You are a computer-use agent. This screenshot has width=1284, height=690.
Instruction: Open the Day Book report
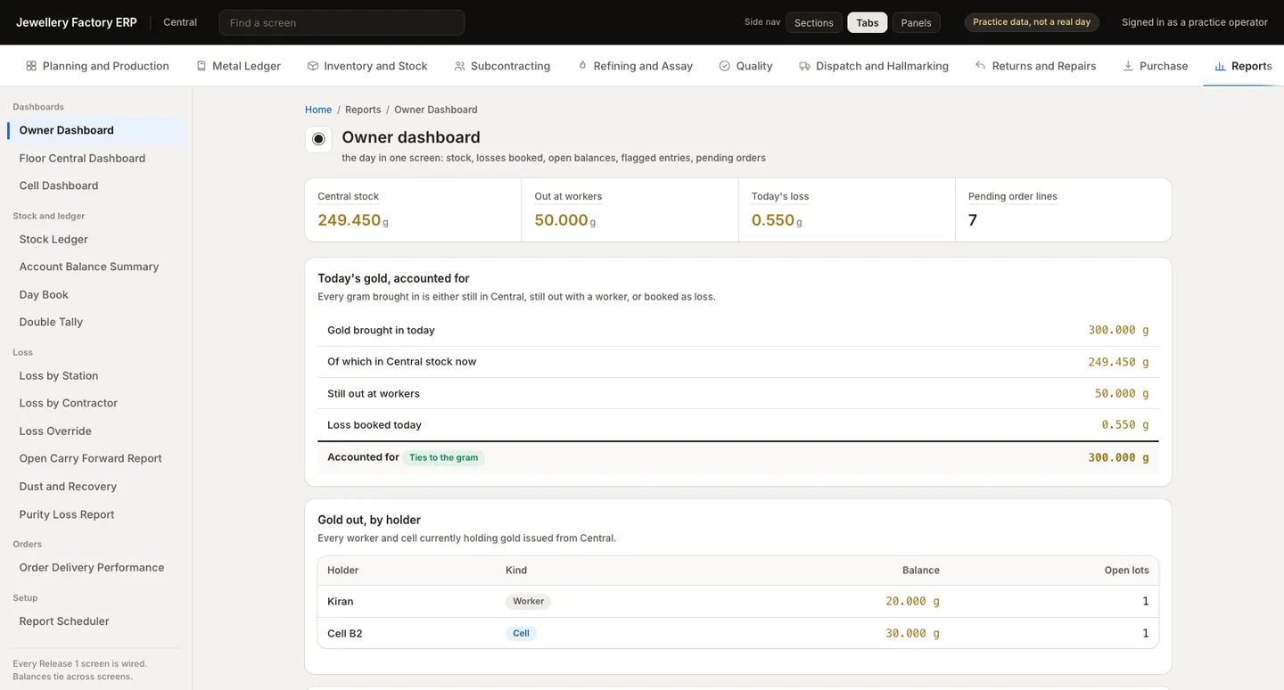tap(96, 294)
